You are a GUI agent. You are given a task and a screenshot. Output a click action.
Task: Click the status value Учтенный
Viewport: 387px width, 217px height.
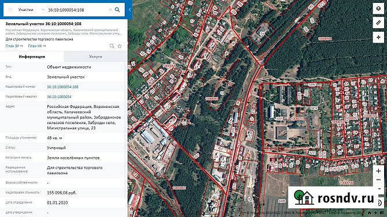(56, 148)
